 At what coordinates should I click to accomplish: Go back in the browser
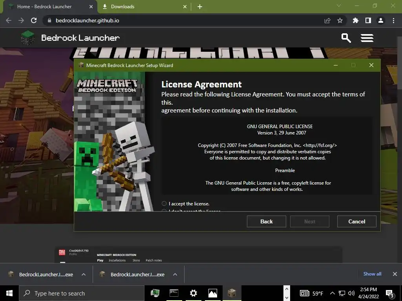(9, 20)
